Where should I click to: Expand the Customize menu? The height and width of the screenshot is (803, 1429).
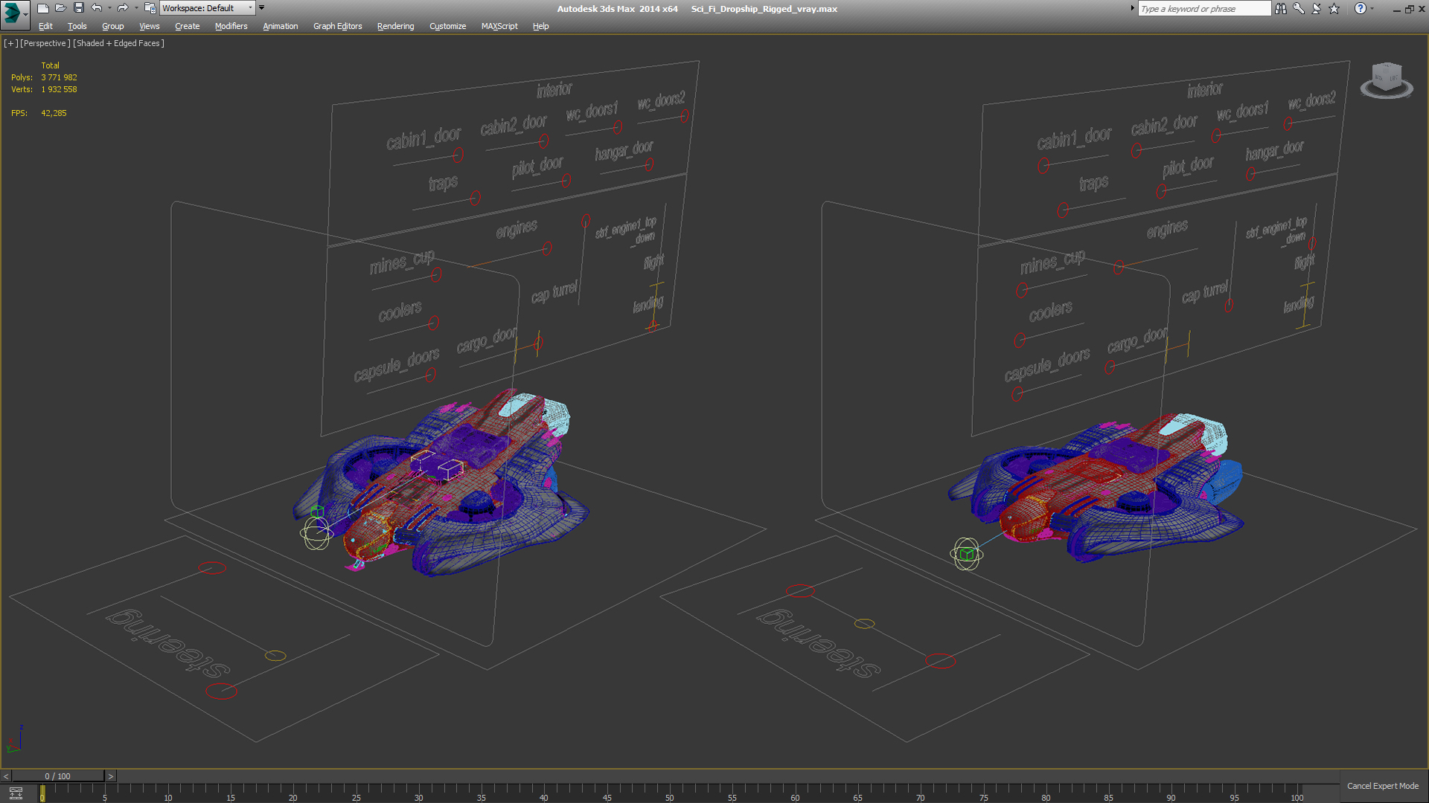click(447, 27)
